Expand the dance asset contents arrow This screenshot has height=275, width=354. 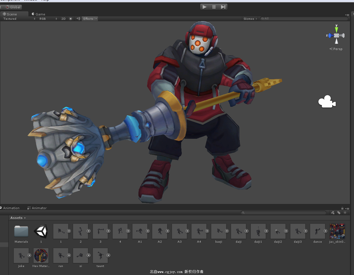coord(326,231)
